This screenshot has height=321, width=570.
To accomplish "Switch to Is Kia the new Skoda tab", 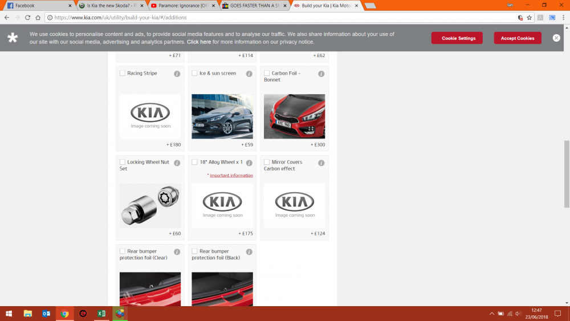I will click(111, 6).
